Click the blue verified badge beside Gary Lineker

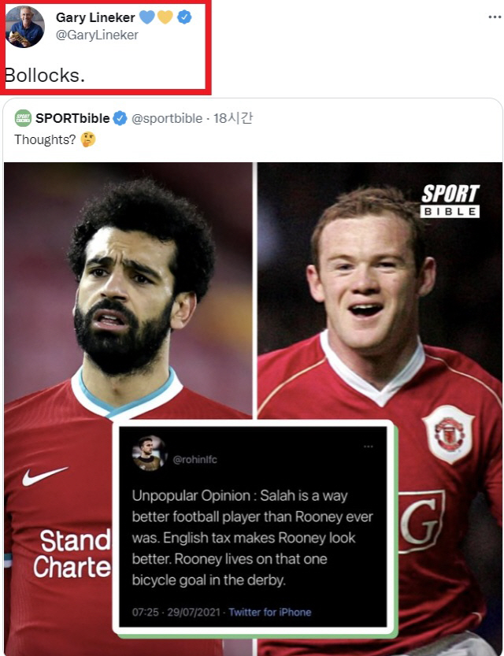pos(184,17)
